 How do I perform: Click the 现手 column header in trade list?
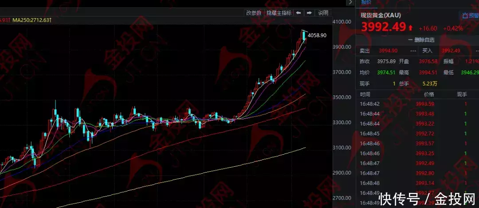462,94
